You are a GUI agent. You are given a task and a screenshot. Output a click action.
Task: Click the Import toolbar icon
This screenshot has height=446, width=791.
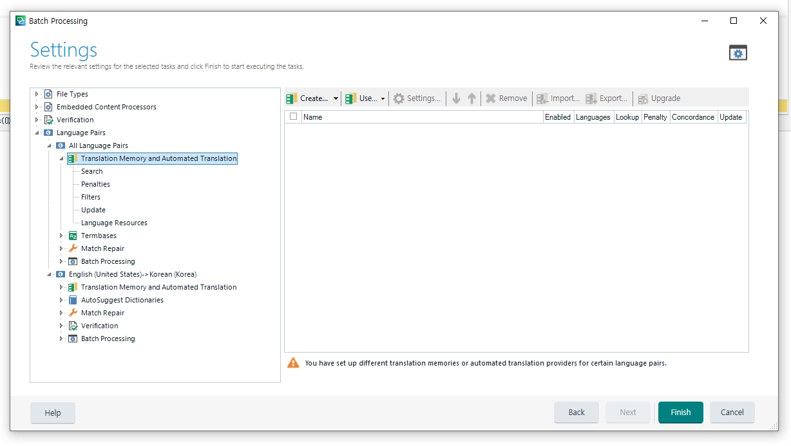pyautogui.click(x=542, y=98)
